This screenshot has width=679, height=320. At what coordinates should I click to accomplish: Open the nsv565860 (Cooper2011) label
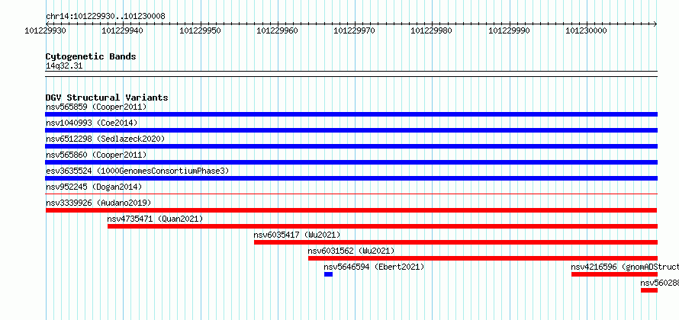coord(96,155)
